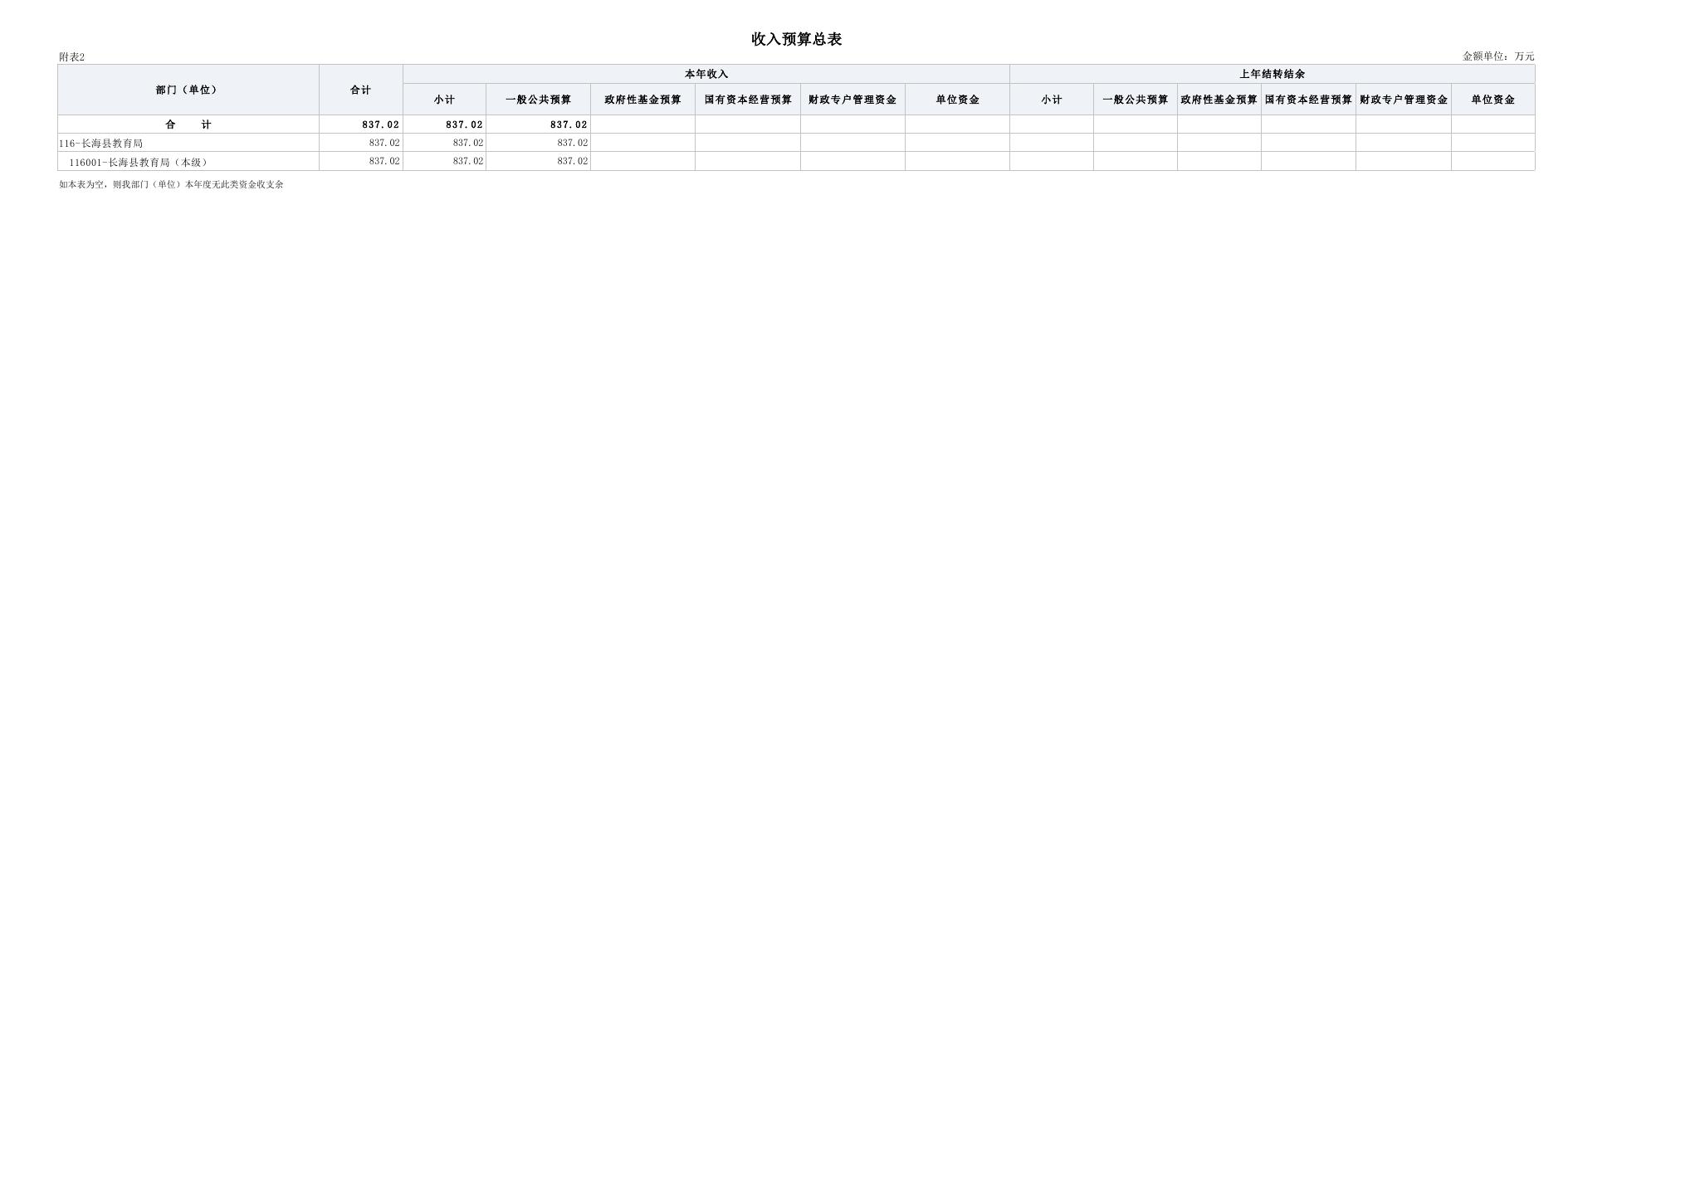Select the 部门（单位） header cell

(188, 90)
